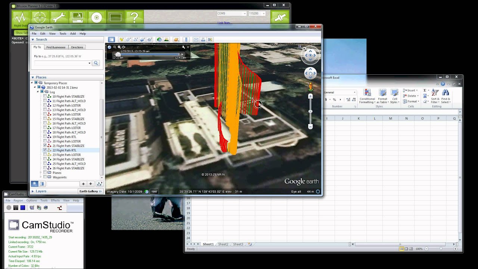Click Mission Planner Connect plug icon
This screenshot has width=478, height=269.
[280, 18]
